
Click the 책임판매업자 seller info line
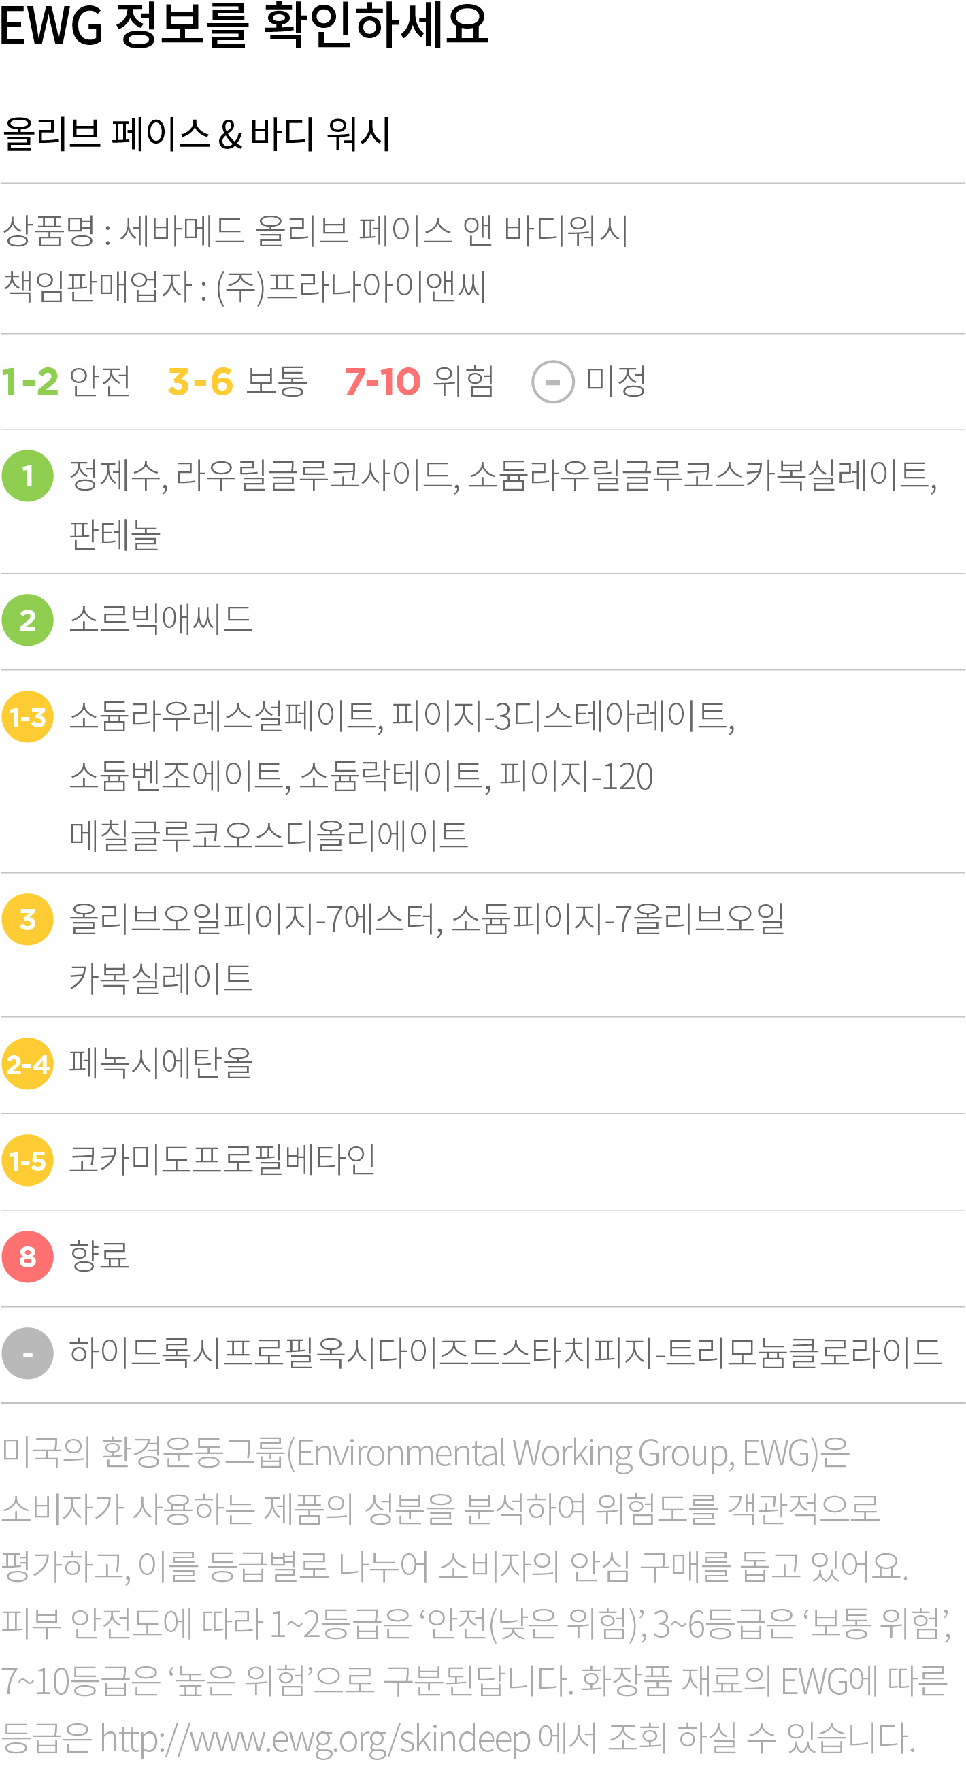pyautogui.click(x=245, y=287)
